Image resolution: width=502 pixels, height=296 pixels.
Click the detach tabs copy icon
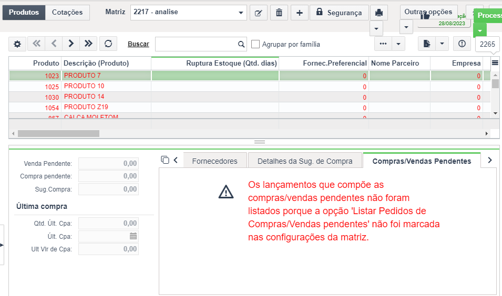pyautogui.click(x=165, y=160)
